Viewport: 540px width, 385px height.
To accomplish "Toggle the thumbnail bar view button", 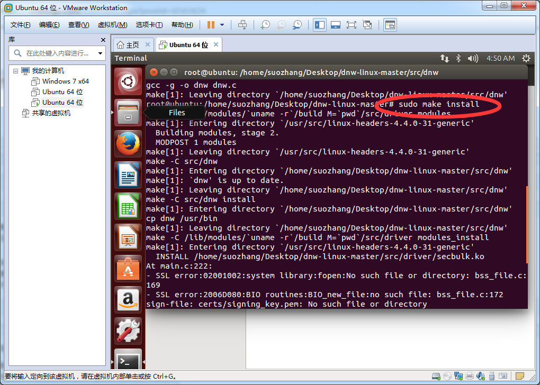I will point(336,25).
